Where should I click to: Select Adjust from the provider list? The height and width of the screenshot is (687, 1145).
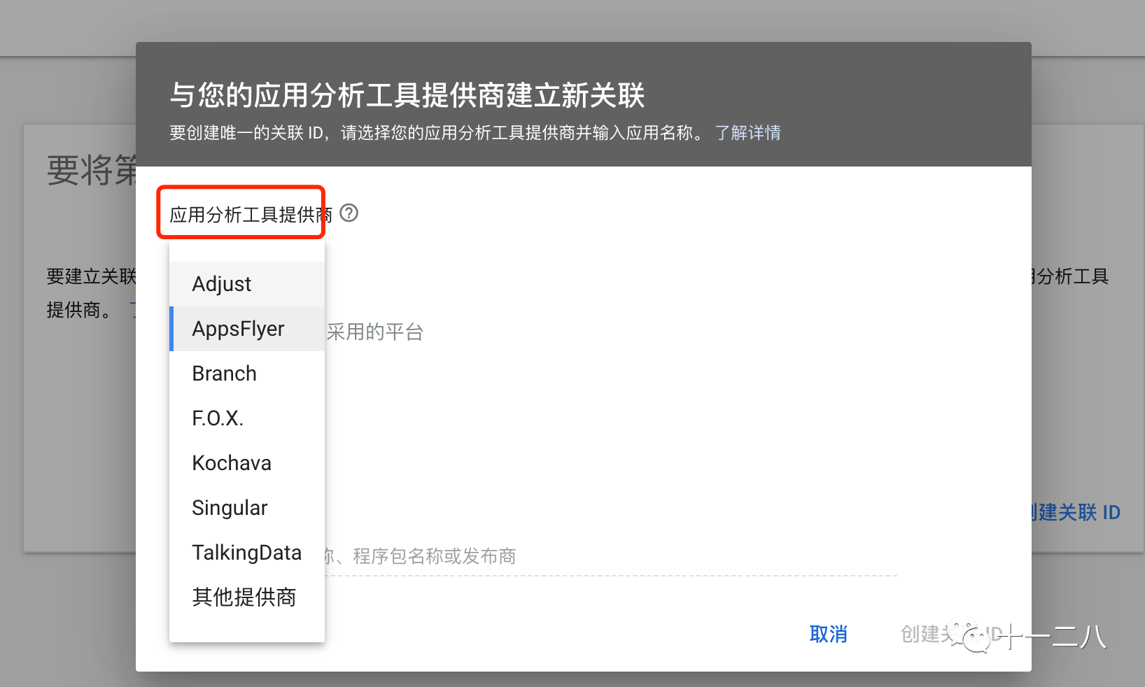(221, 283)
